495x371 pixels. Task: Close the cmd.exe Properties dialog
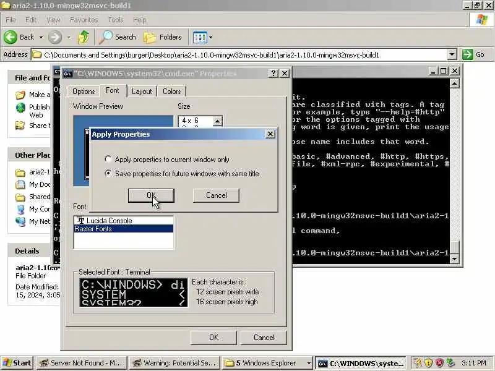tap(285, 74)
